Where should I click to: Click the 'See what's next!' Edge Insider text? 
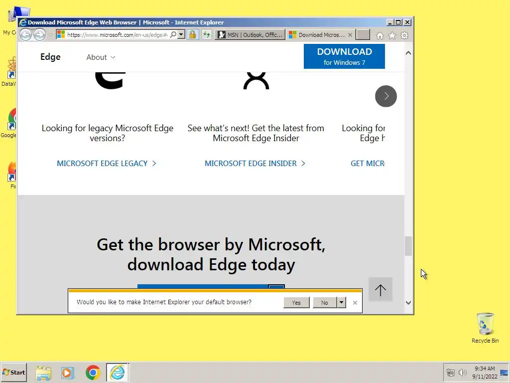(255, 133)
